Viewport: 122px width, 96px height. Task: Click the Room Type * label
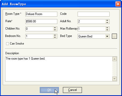pyautogui.click(x=13, y=14)
